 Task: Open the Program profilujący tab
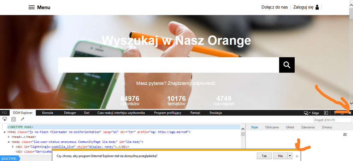(167, 113)
